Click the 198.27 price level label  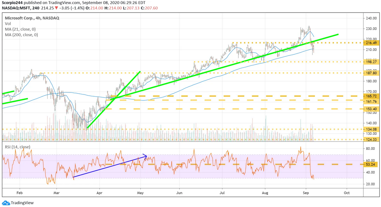click(371, 62)
